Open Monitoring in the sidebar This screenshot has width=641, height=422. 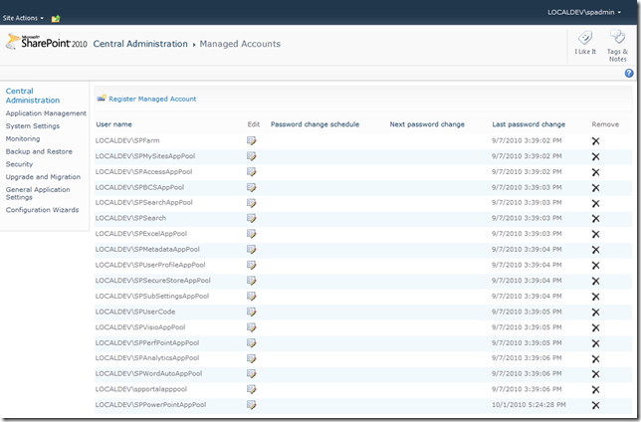coord(23,138)
